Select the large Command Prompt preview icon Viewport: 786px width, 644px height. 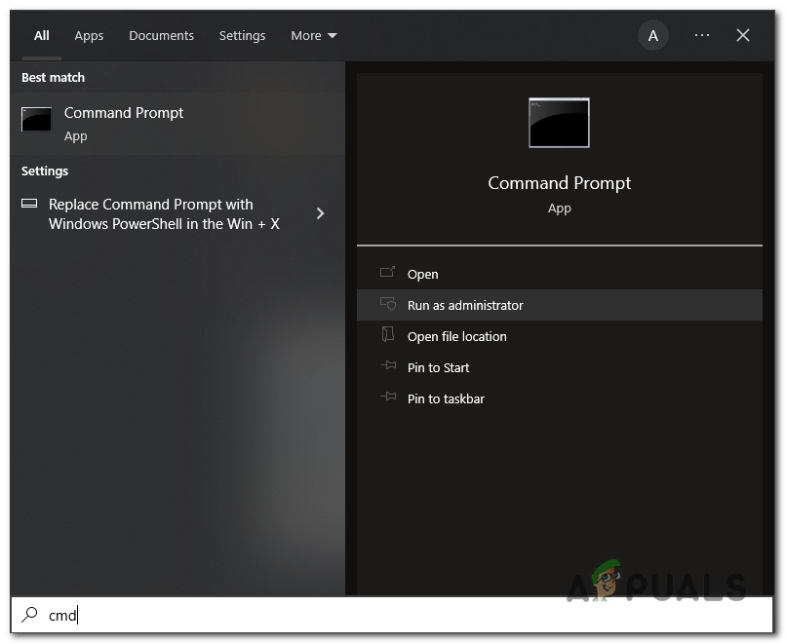point(559,123)
